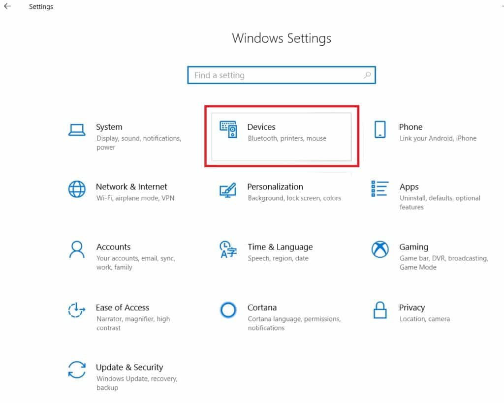This screenshot has height=403, width=504.
Task: Click the Gaming Xbox icon
Action: coord(379,249)
